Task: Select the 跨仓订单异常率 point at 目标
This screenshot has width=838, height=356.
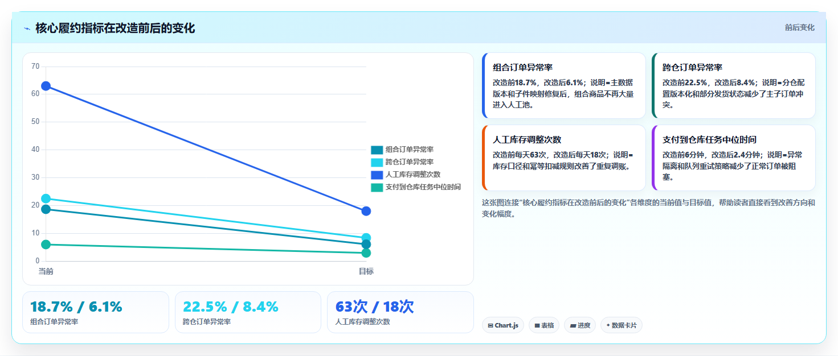Action: (x=366, y=238)
